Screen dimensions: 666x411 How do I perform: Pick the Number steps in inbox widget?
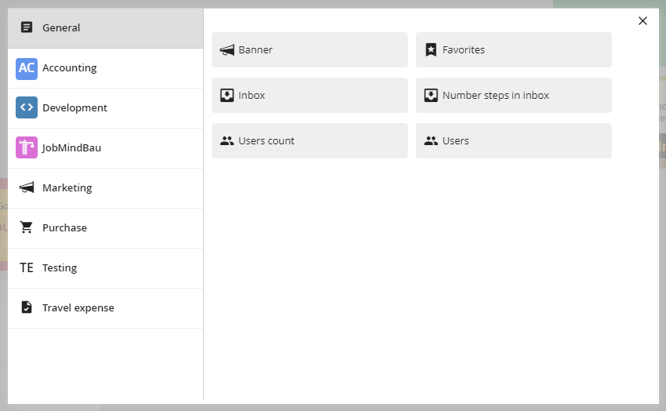click(513, 96)
